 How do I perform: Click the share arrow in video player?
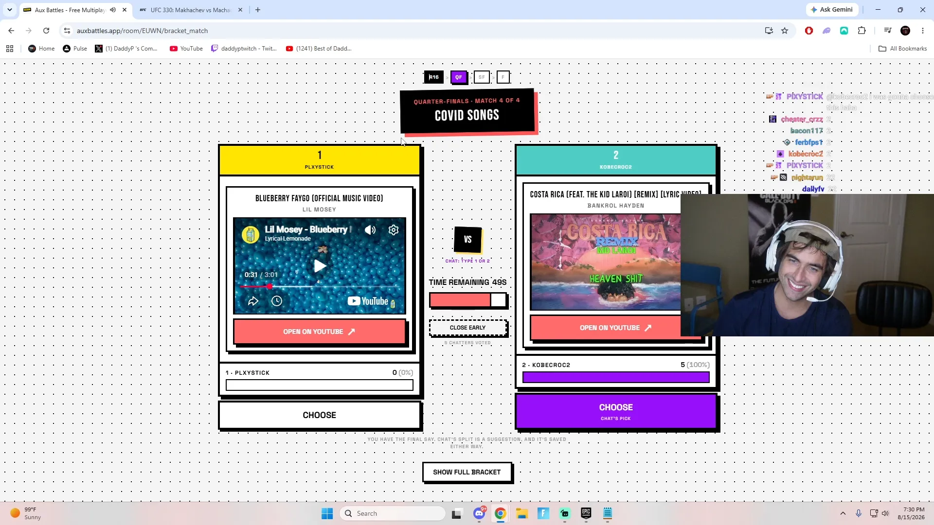click(x=253, y=301)
